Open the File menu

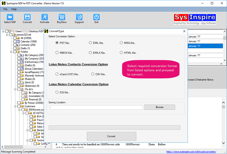click(x=5, y=9)
